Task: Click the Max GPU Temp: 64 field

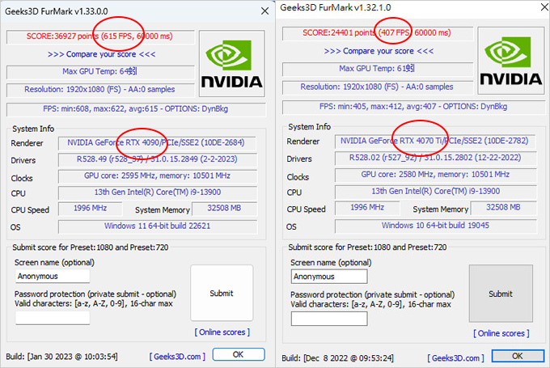Action: pos(100,72)
